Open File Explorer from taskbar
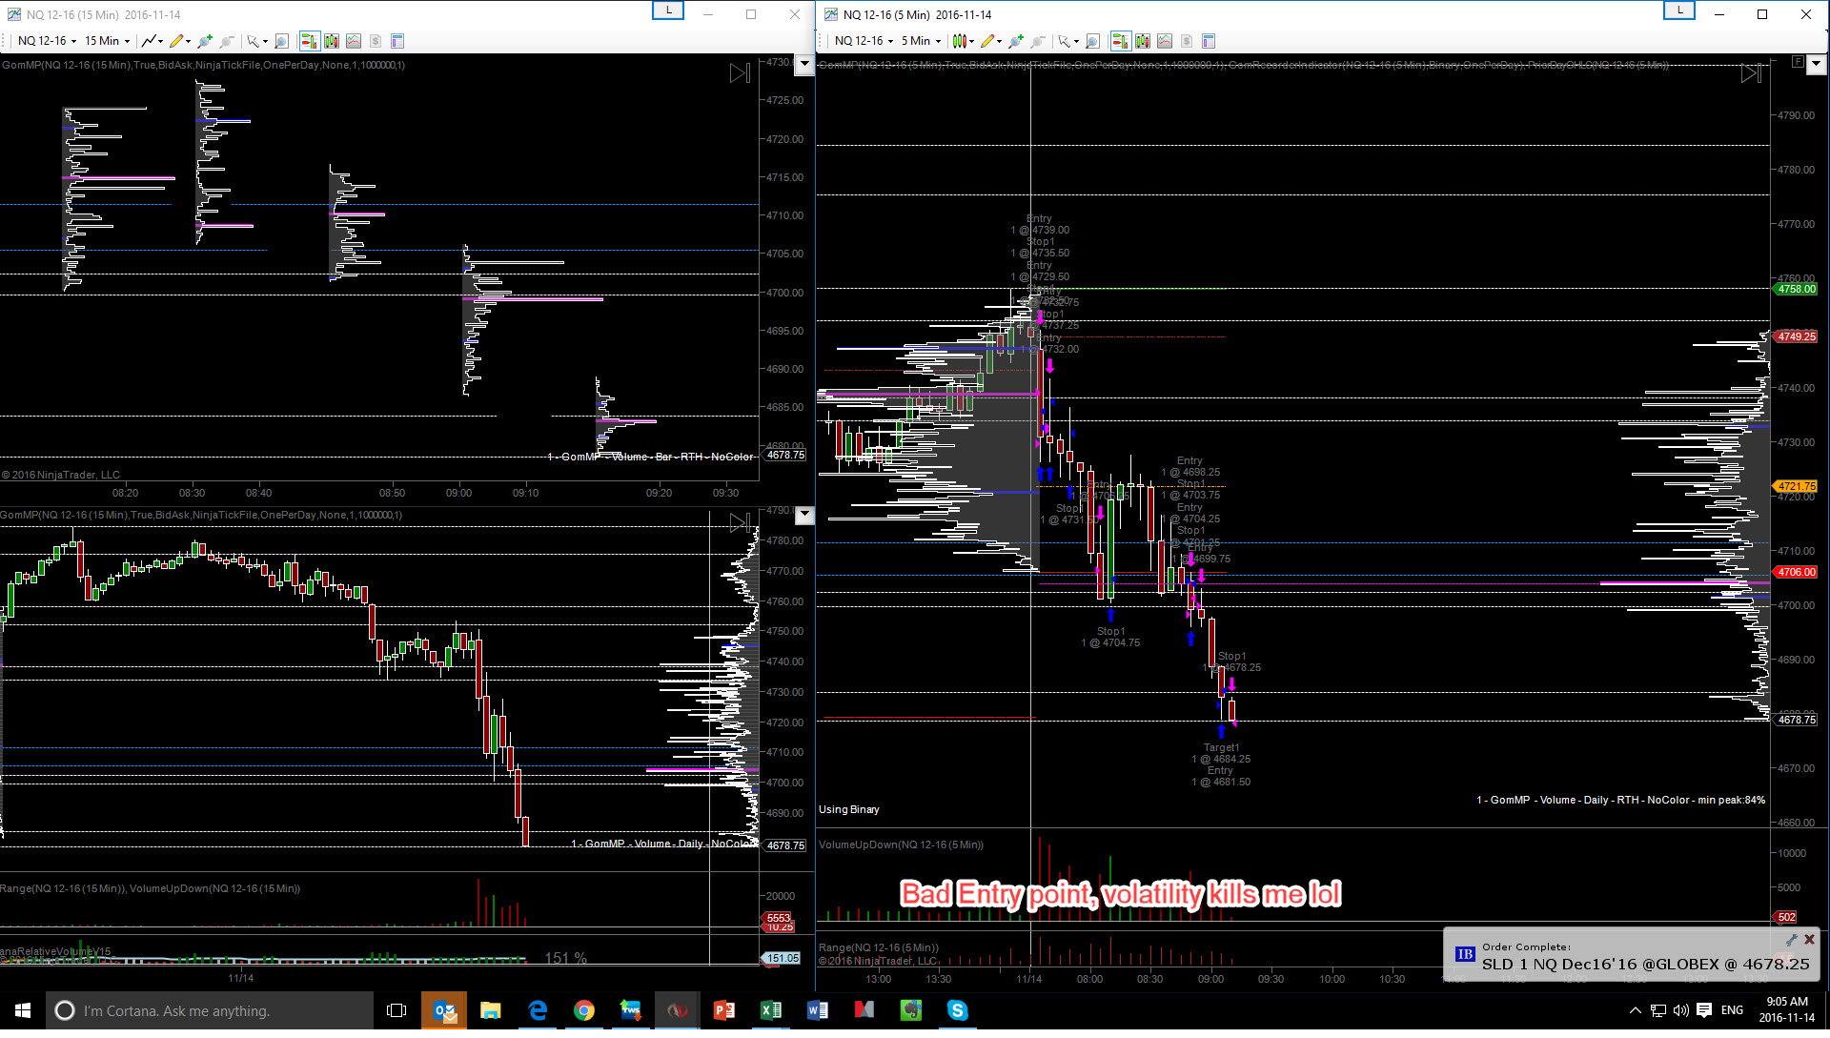The image size is (1830, 1038). coord(491,1010)
